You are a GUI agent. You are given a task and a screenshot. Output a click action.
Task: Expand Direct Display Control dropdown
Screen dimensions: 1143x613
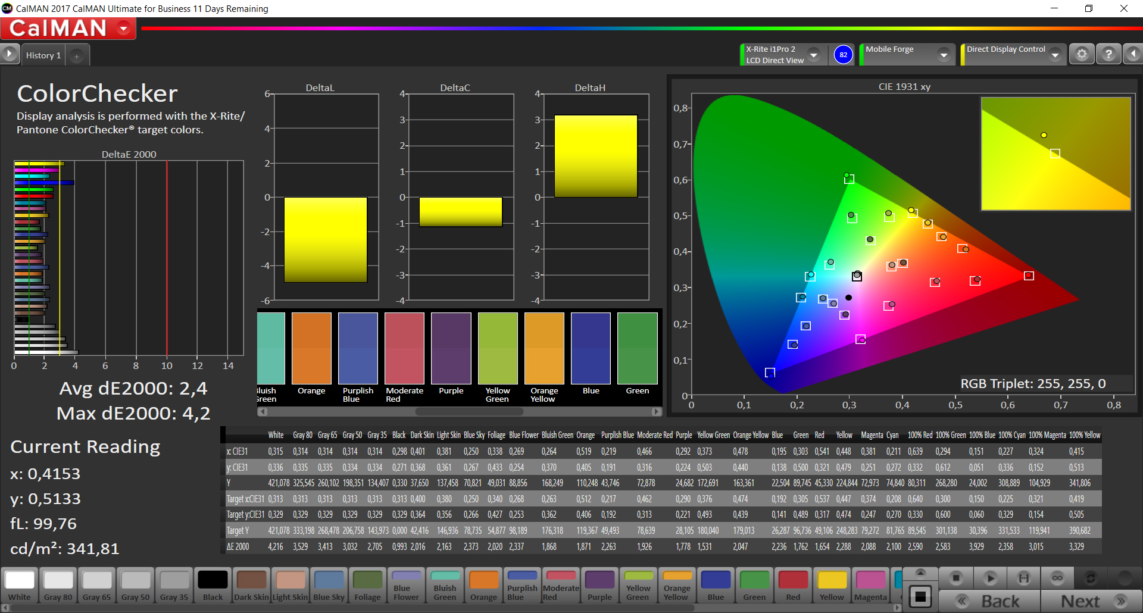click(1055, 55)
